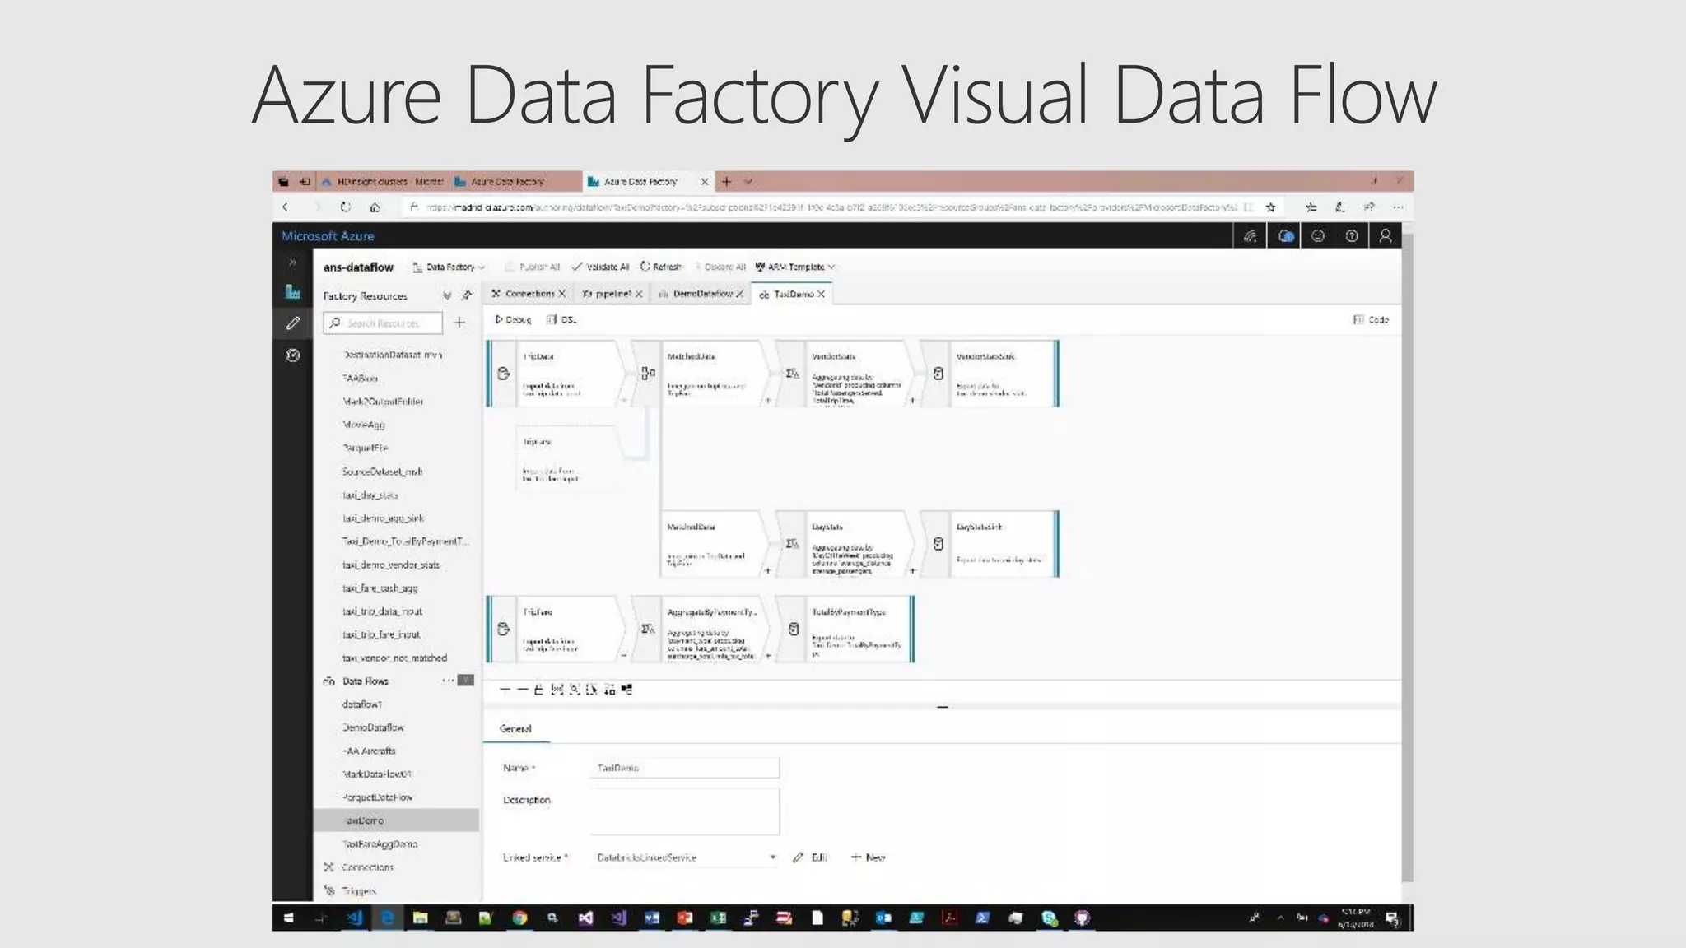Switch to the DemoDataflow tab

click(x=701, y=294)
